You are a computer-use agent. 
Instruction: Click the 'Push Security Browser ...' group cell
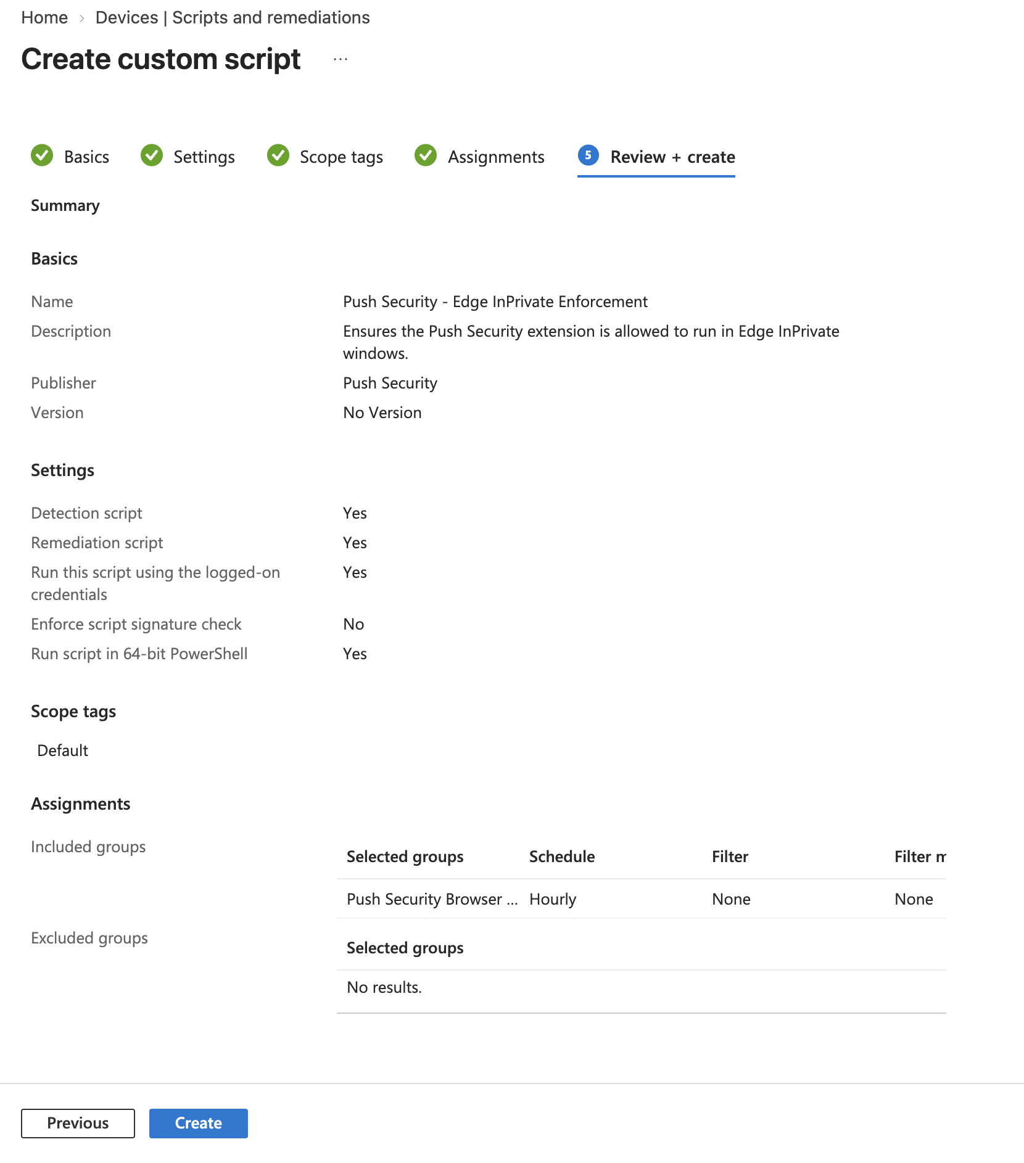click(432, 899)
